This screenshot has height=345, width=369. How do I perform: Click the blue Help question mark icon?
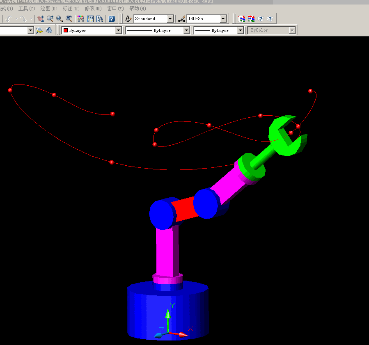(x=112, y=19)
